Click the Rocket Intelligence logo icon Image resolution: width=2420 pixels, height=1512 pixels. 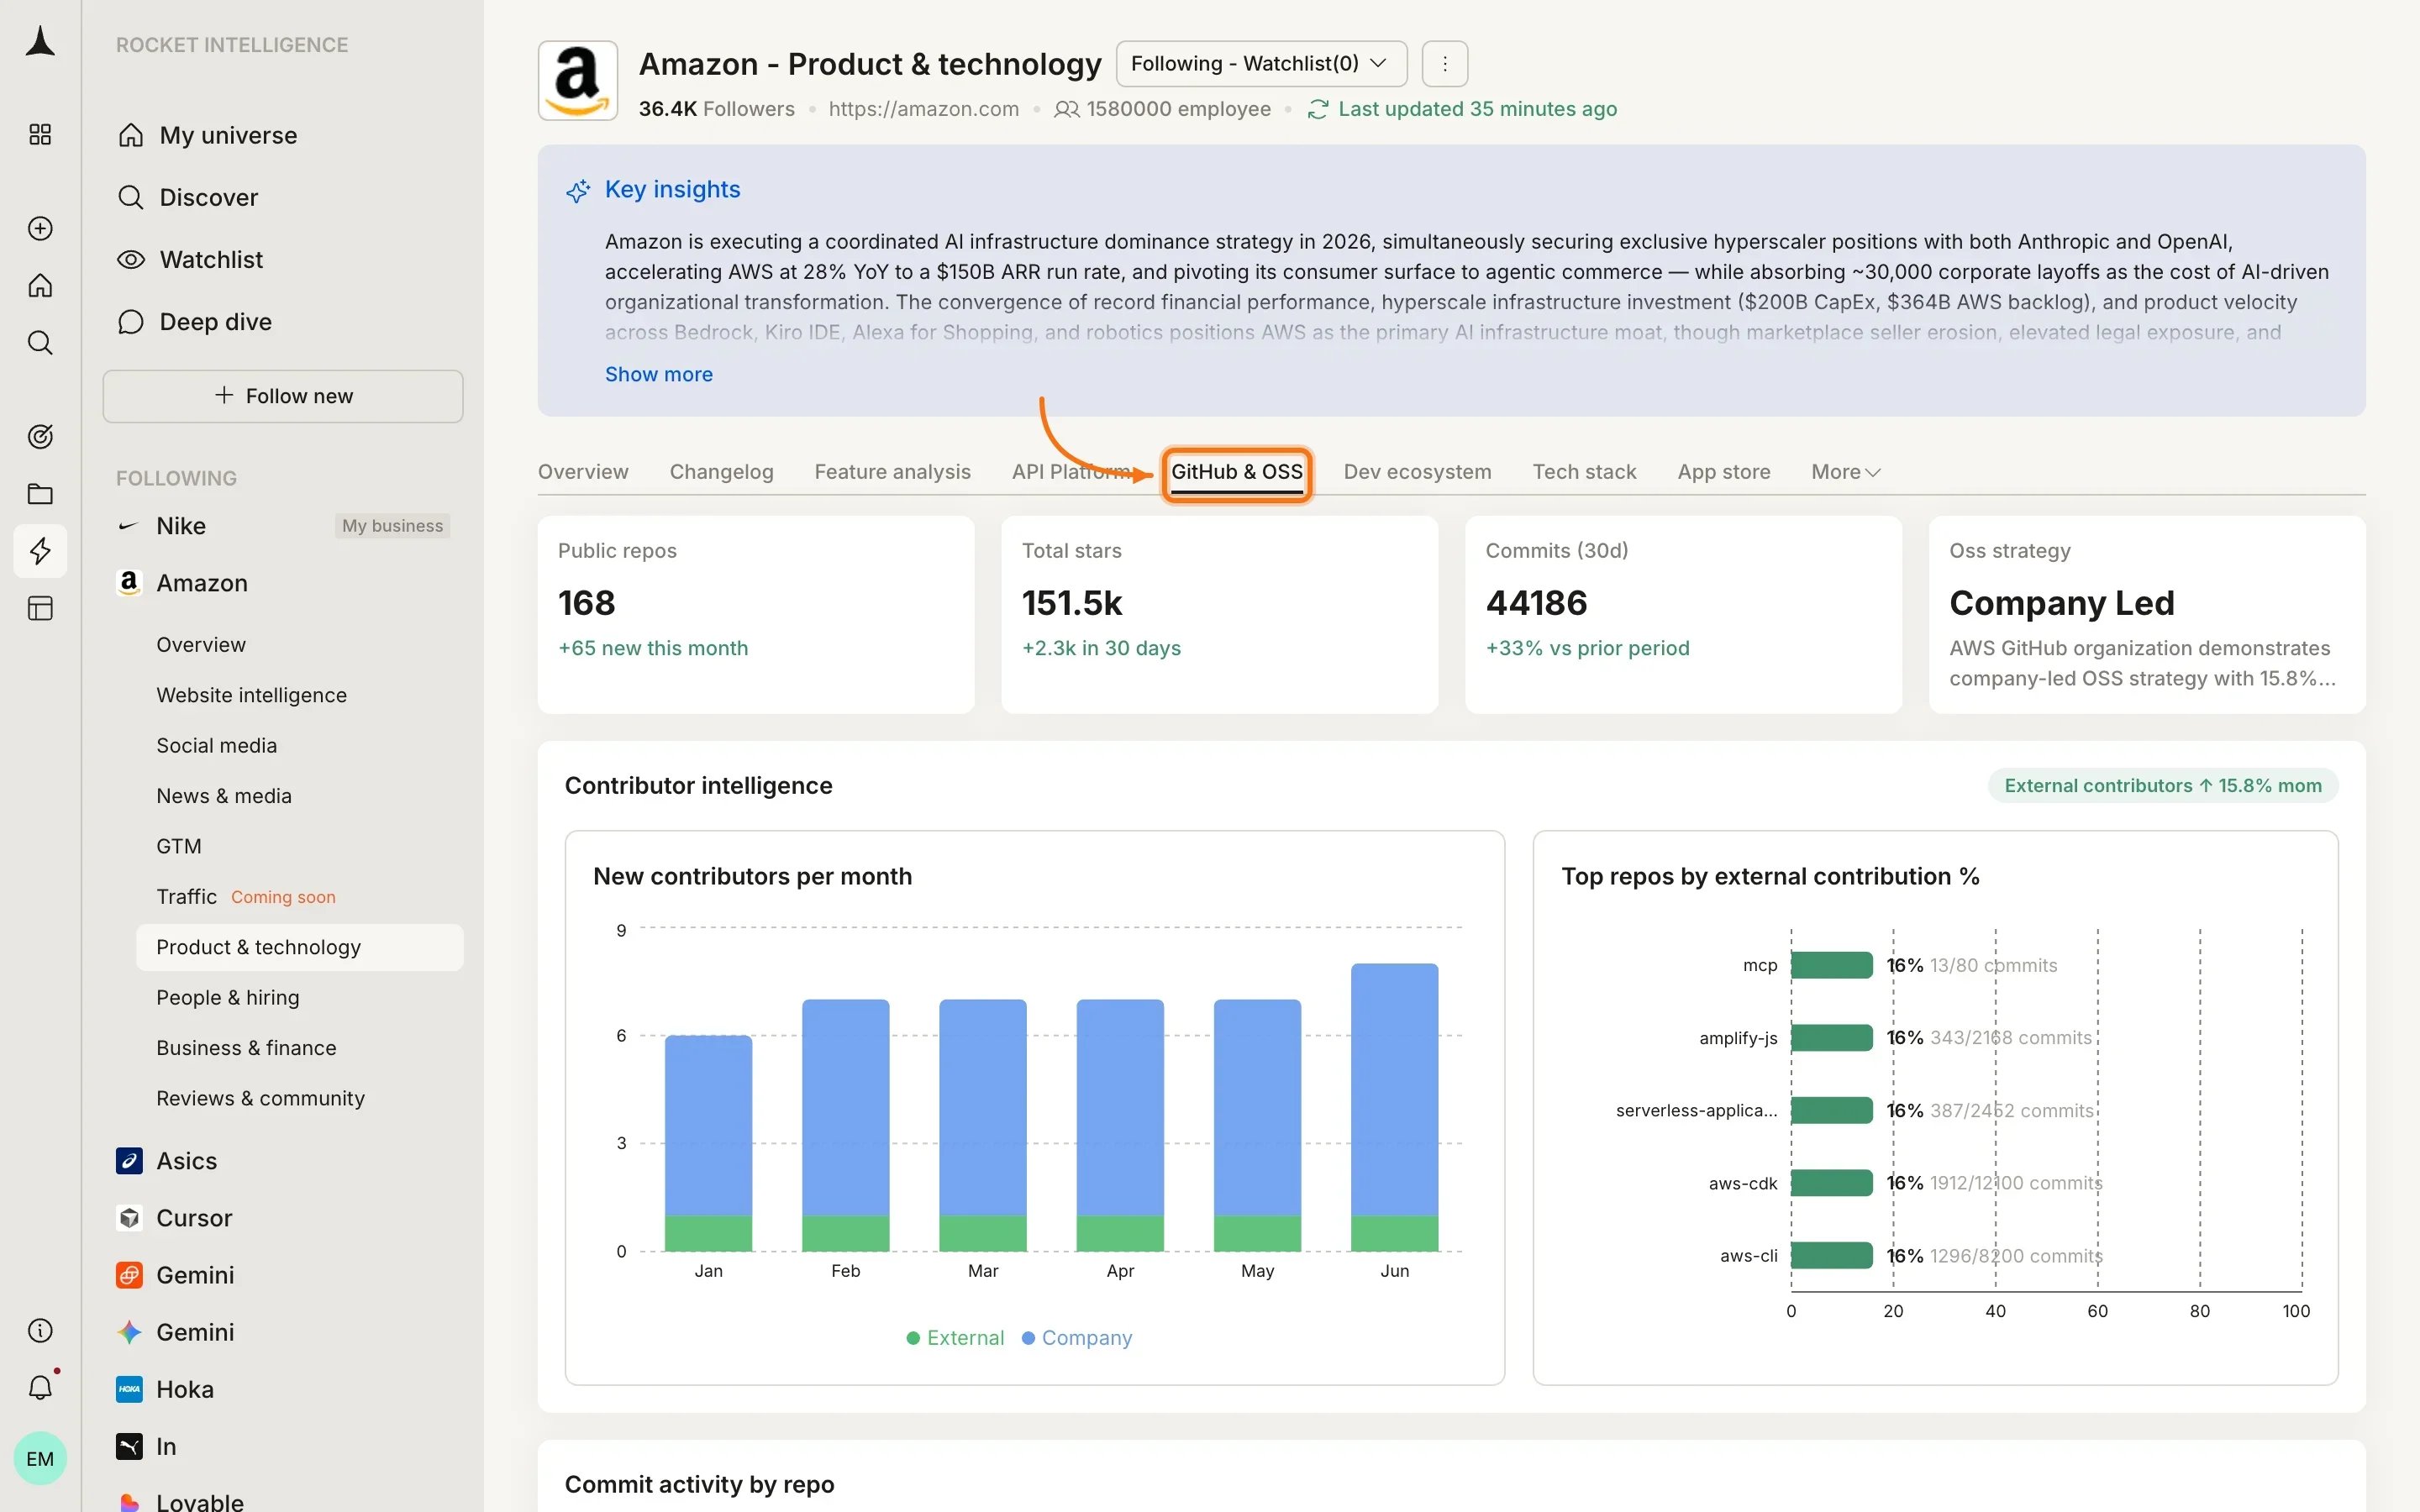pyautogui.click(x=40, y=43)
